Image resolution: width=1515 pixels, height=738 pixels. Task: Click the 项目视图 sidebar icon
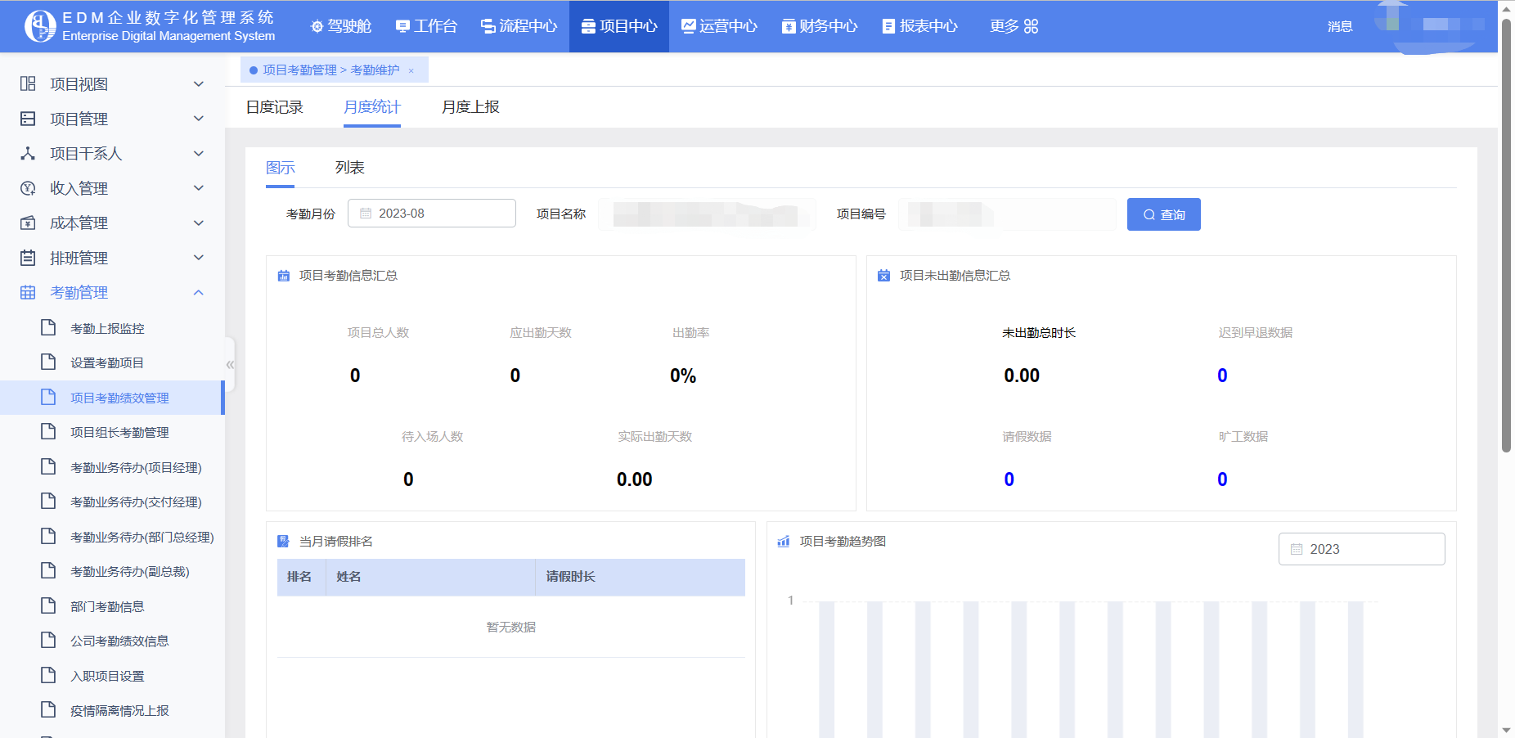pos(28,83)
